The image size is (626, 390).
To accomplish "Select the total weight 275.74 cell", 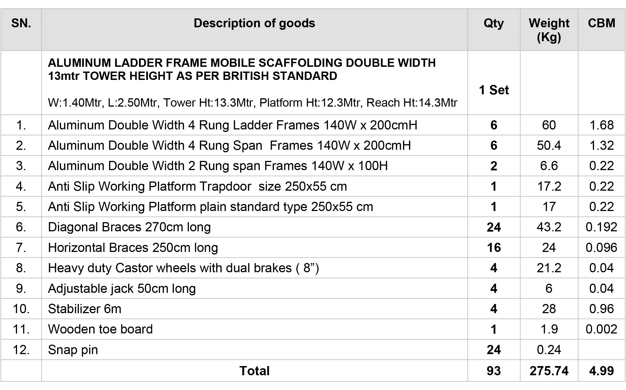I will coord(549,371).
